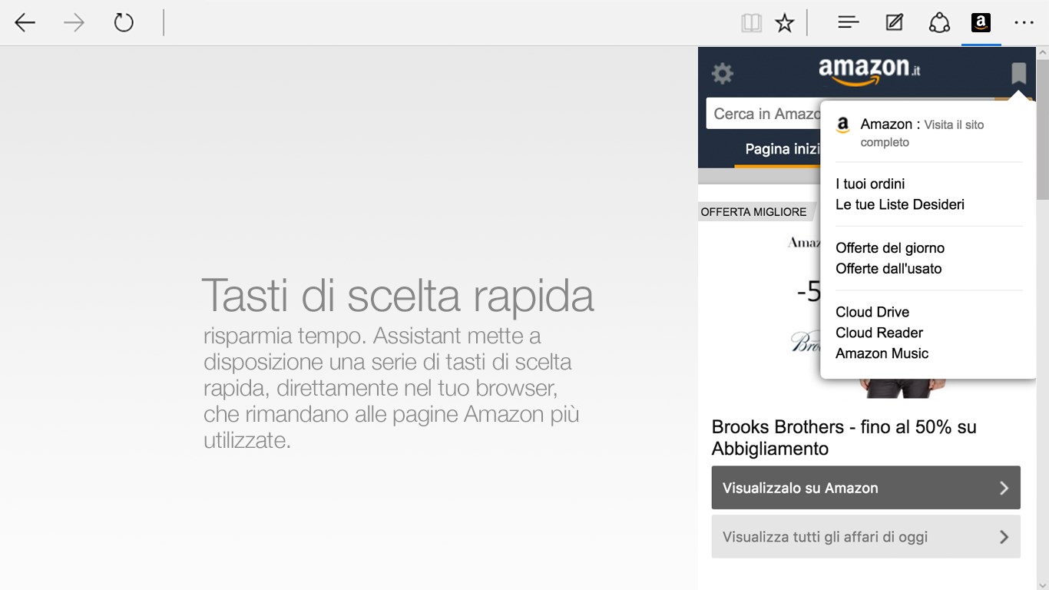Click the amazon.it logo

click(x=869, y=71)
